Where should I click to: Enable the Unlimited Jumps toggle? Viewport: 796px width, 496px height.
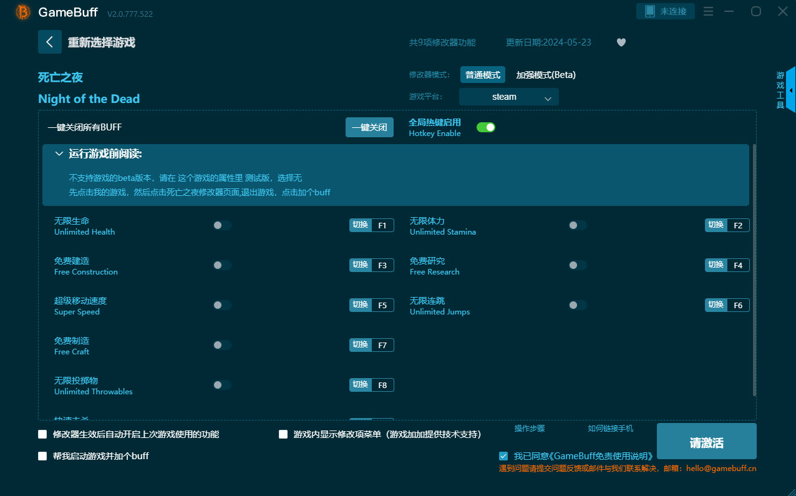click(577, 305)
